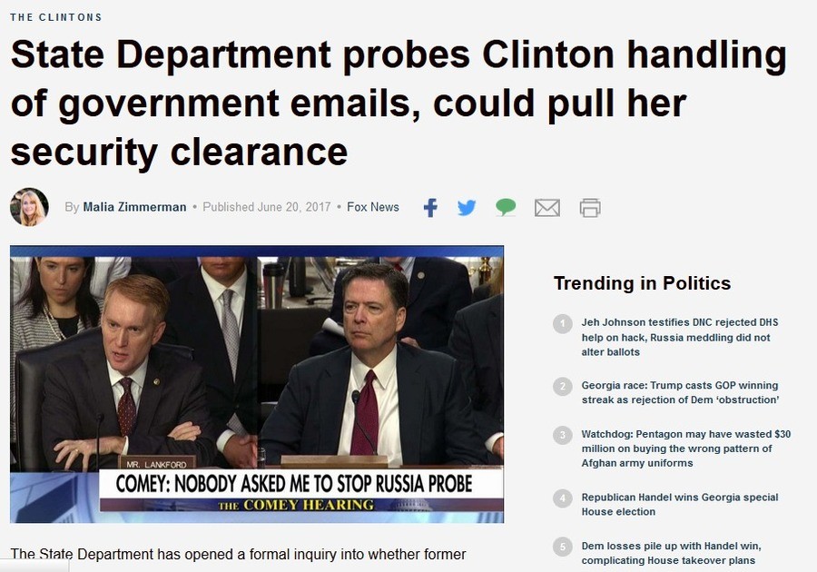Play the Comey hearing video thumbnail
This screenshot has width=817, height=572.
[257, 384]
